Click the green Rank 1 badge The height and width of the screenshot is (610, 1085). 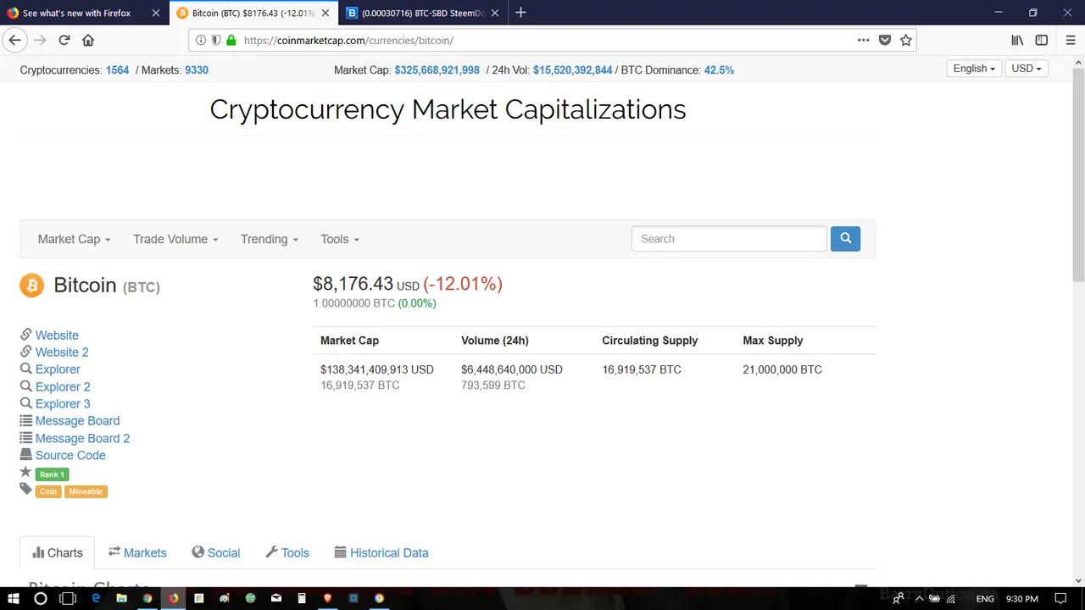(x=52, y=474)
